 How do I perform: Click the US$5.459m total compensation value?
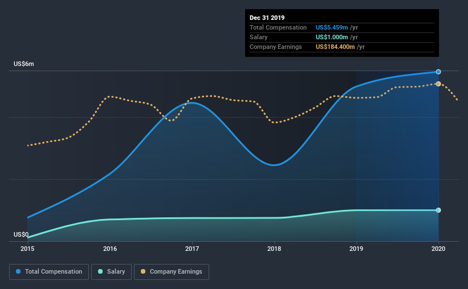click(x=332, y=27)
